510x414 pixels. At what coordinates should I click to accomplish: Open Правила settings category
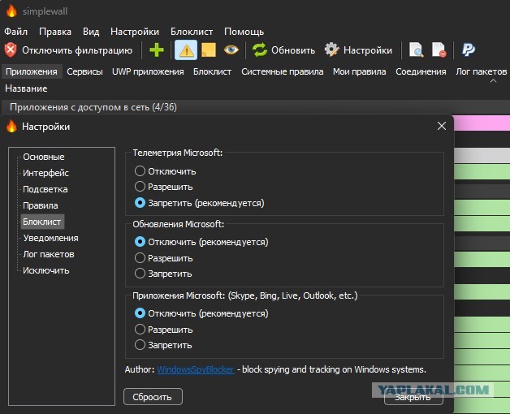click(41, 205)
